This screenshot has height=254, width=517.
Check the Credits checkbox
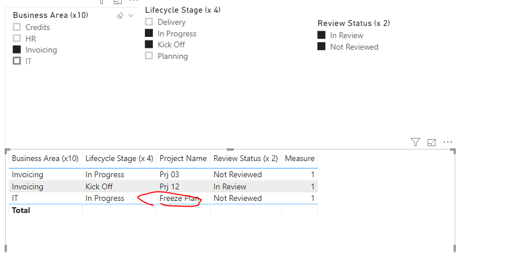17,27
